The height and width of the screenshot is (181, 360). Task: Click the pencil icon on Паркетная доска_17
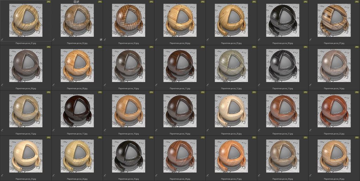pyautogui.click(x=54, y=130)
